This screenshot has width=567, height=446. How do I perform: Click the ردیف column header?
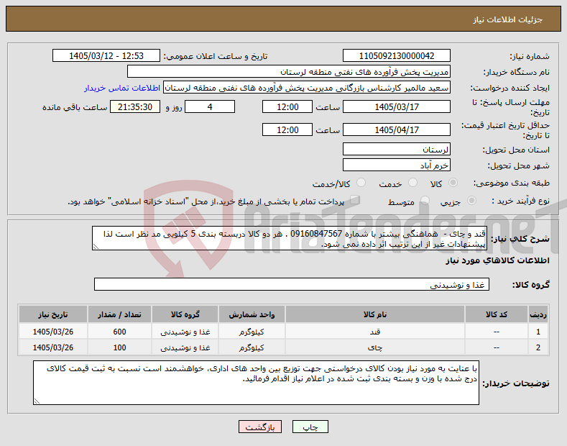tap(538, 314)
